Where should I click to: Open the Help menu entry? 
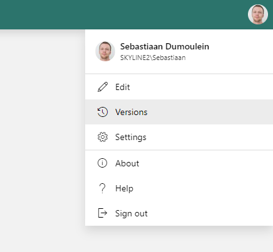click(x=179, y=188)
